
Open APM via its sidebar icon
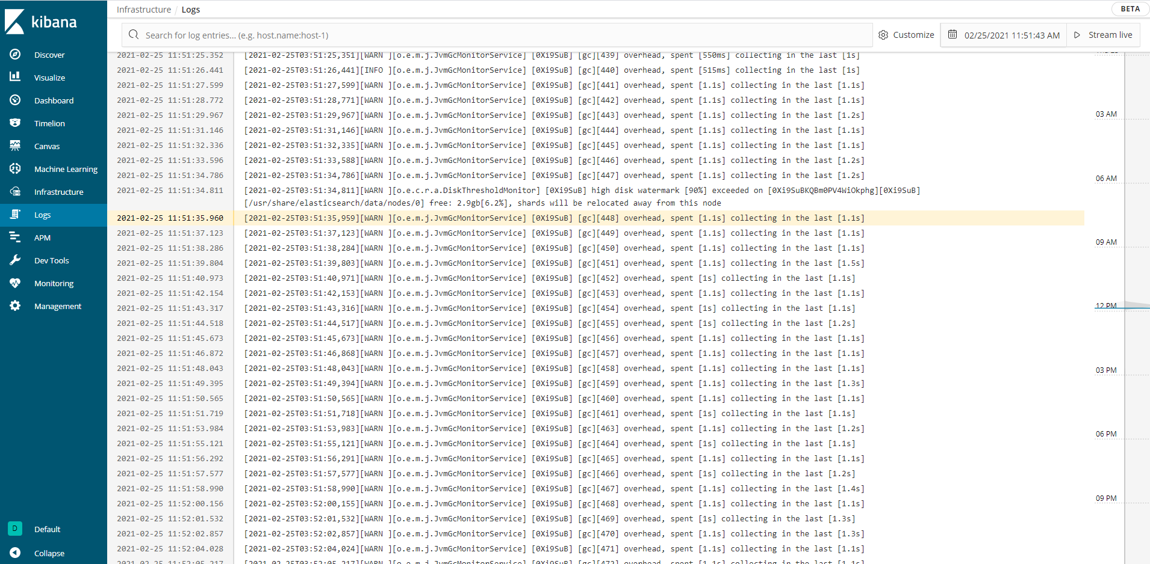[15, 237]
